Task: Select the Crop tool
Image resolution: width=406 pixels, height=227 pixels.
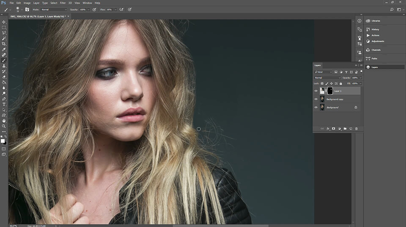Action: (x=4, y=44)
